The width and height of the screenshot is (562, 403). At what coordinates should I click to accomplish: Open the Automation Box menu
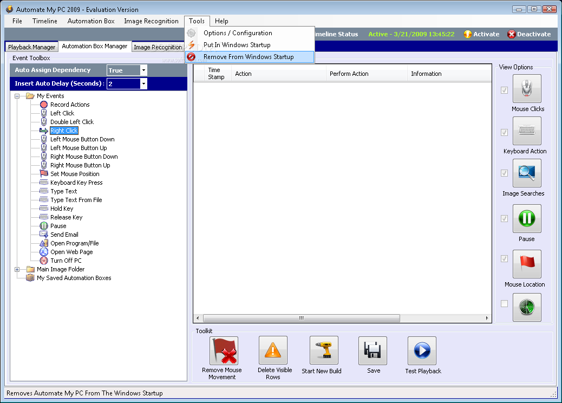(x=91, y=21)
